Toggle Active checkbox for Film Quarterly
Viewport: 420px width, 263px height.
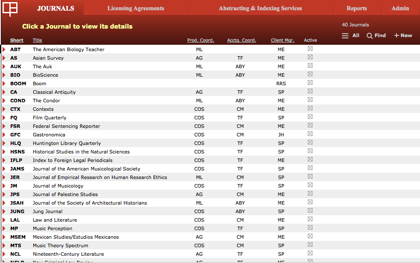[x=310, y=117]
